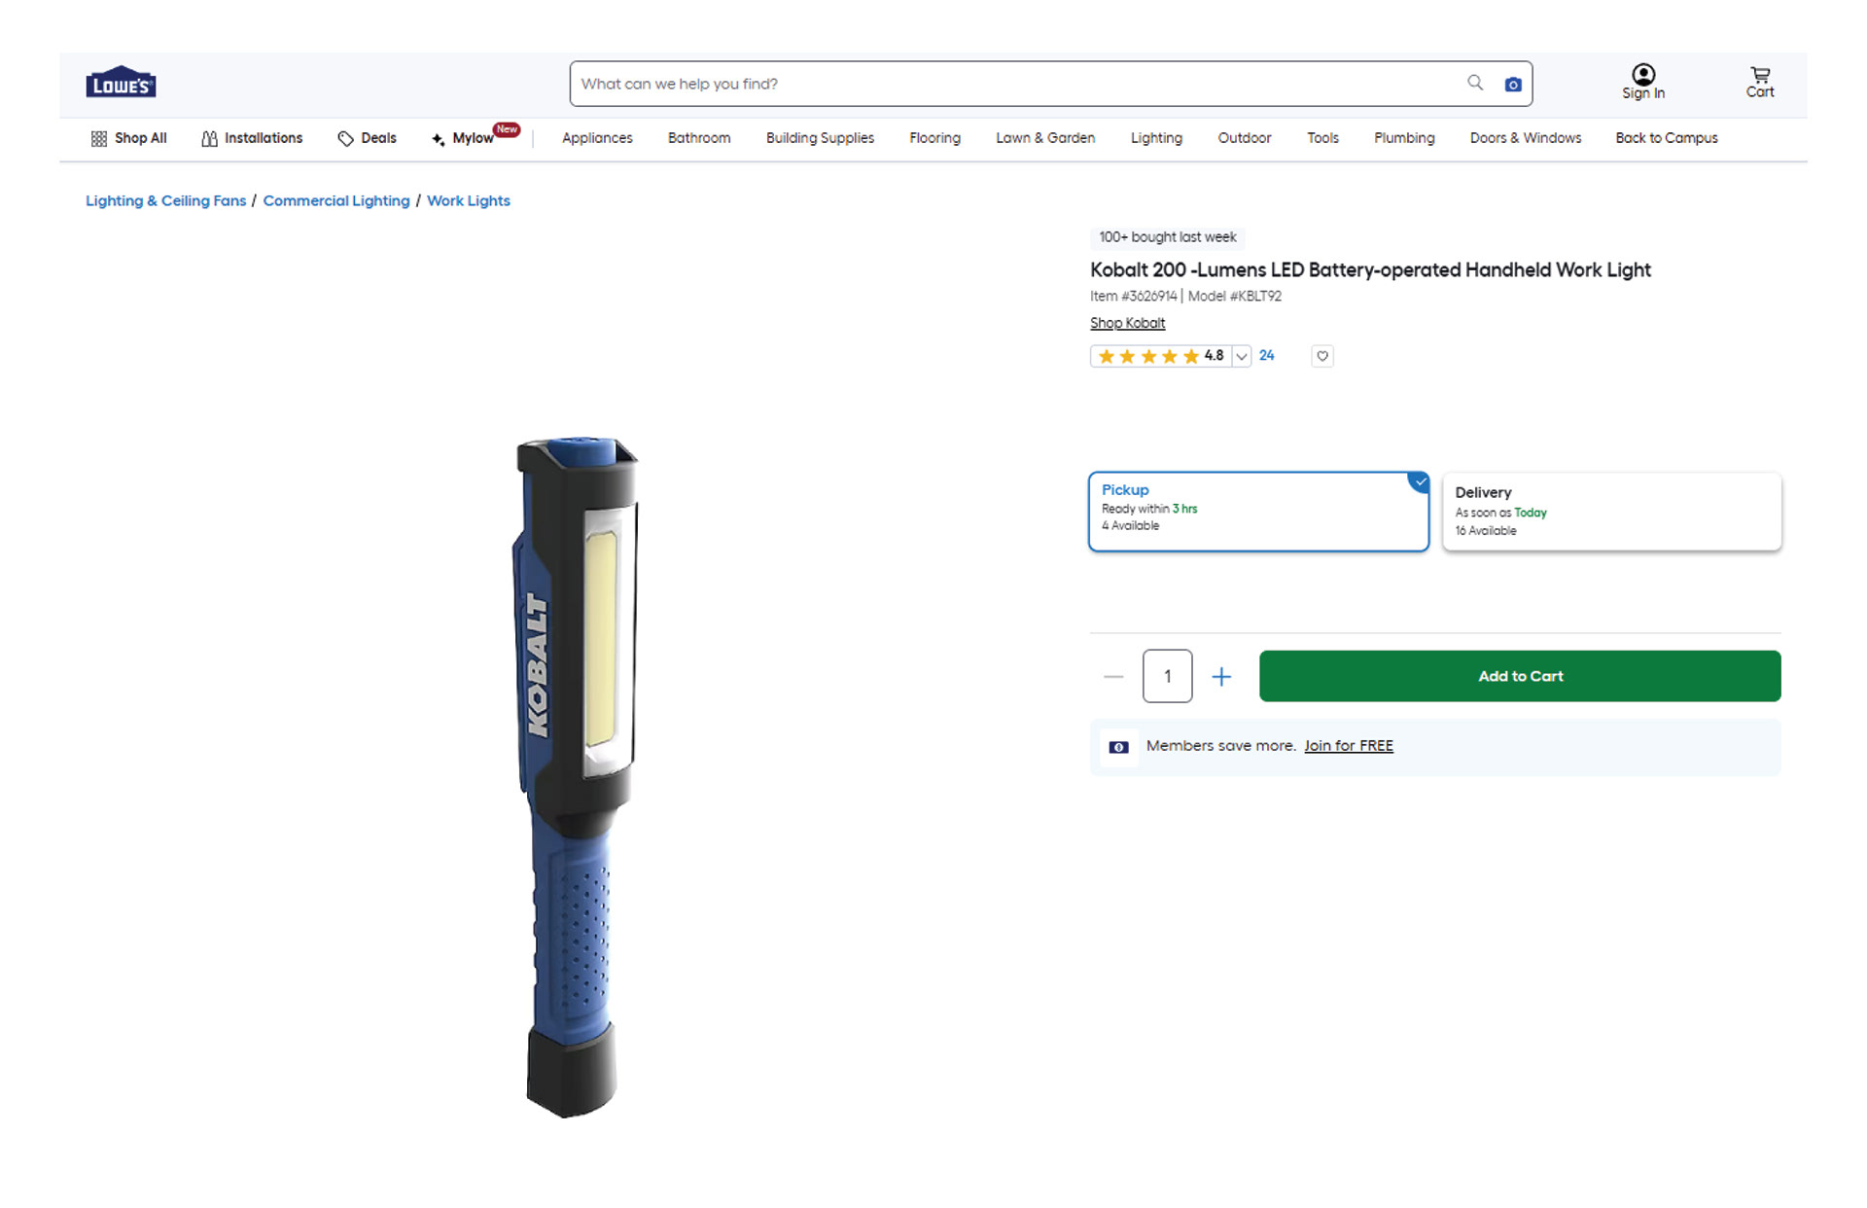The image size is (1867, 1208).
Task: Click the Join for FREE link
Action: click(x=1348, y=746)
